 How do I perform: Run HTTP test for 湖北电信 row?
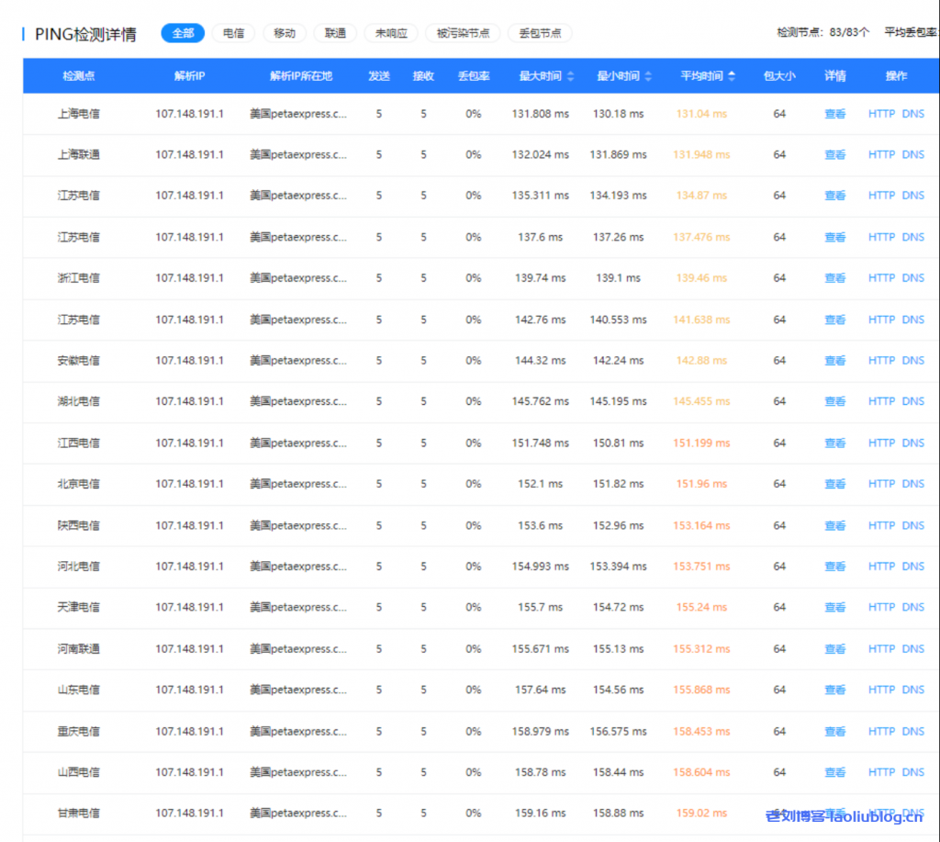[881, 401]
